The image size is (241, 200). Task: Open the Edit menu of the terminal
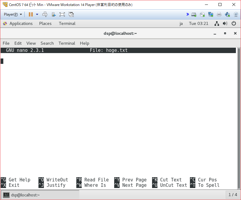[18, 43]
